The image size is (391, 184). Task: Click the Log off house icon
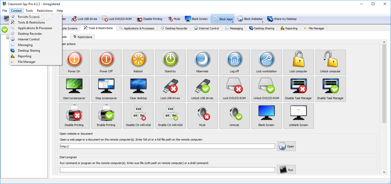tap(234, 62)
